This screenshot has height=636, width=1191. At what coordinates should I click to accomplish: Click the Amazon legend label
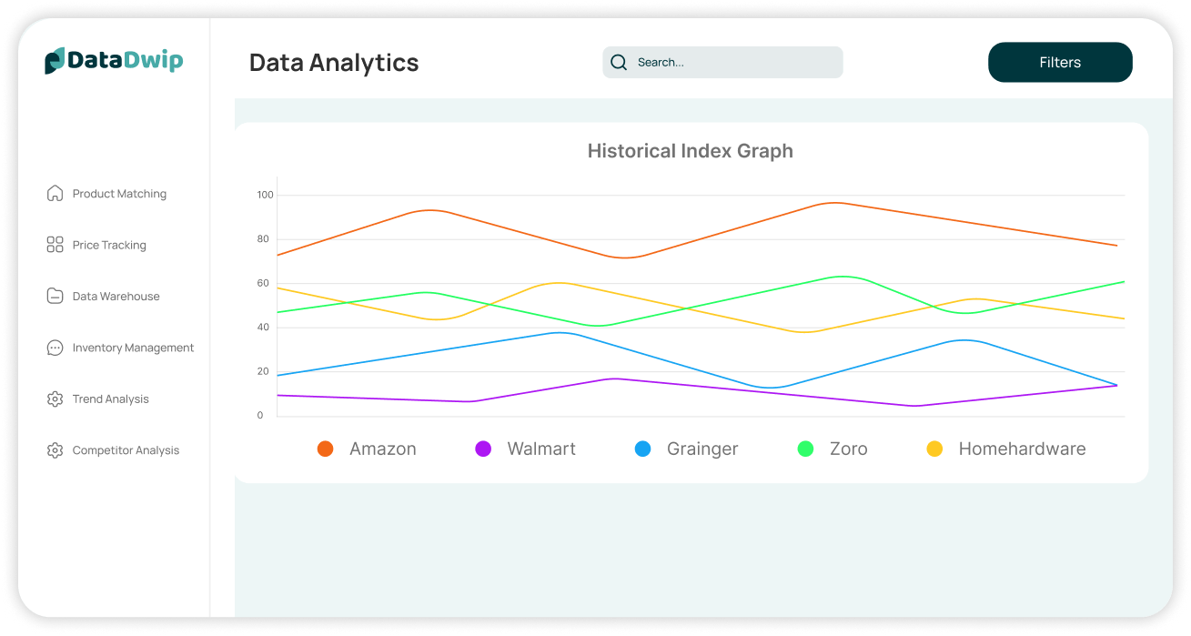[383, 449]
